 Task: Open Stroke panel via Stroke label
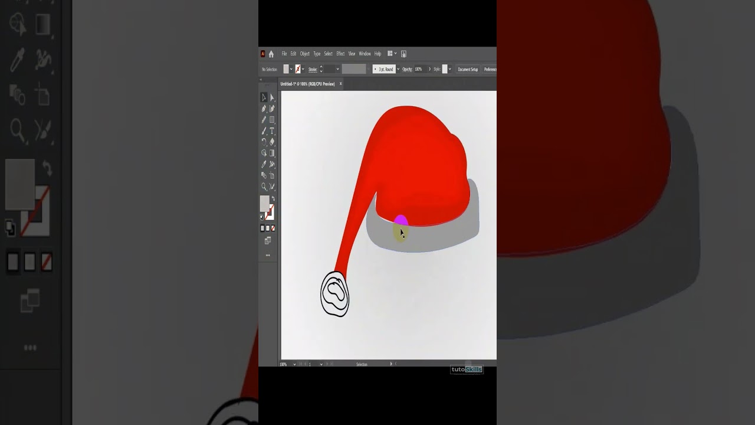tap(313, 69)
